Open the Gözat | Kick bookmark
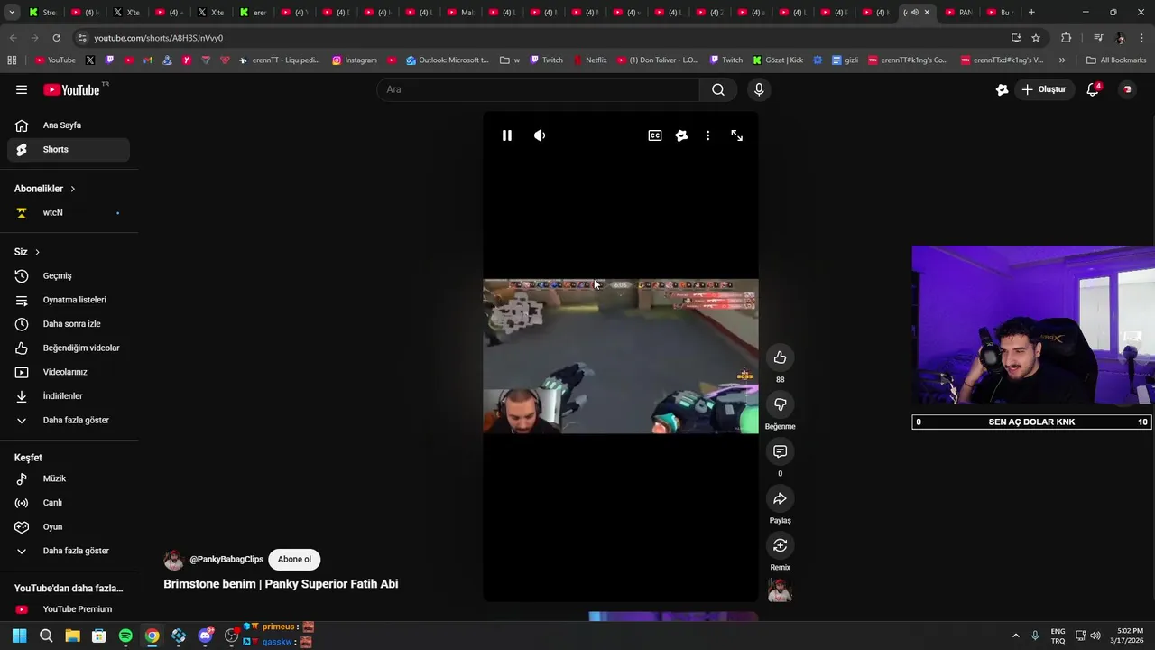Viewport: 1155px width, 650px height. 777,60
